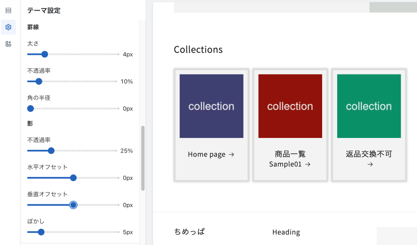The image size is (417, 245).
Task: Select the Theme settings gear icon
Action: pos(8,27)
